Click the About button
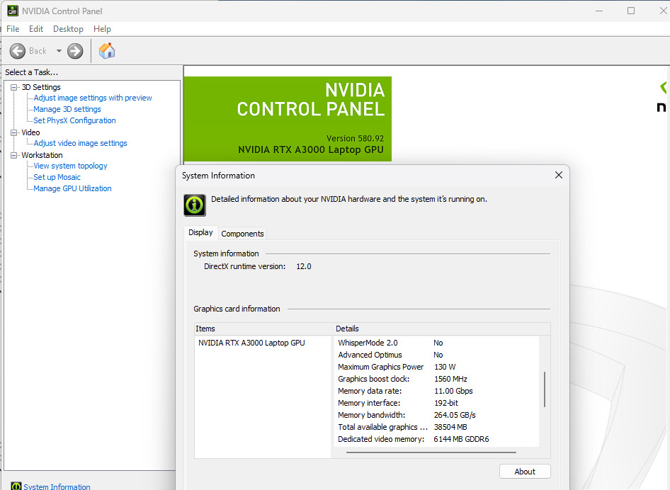Viewport: 670px width, 490px height. pyautogui.click(x=525, y=472)
